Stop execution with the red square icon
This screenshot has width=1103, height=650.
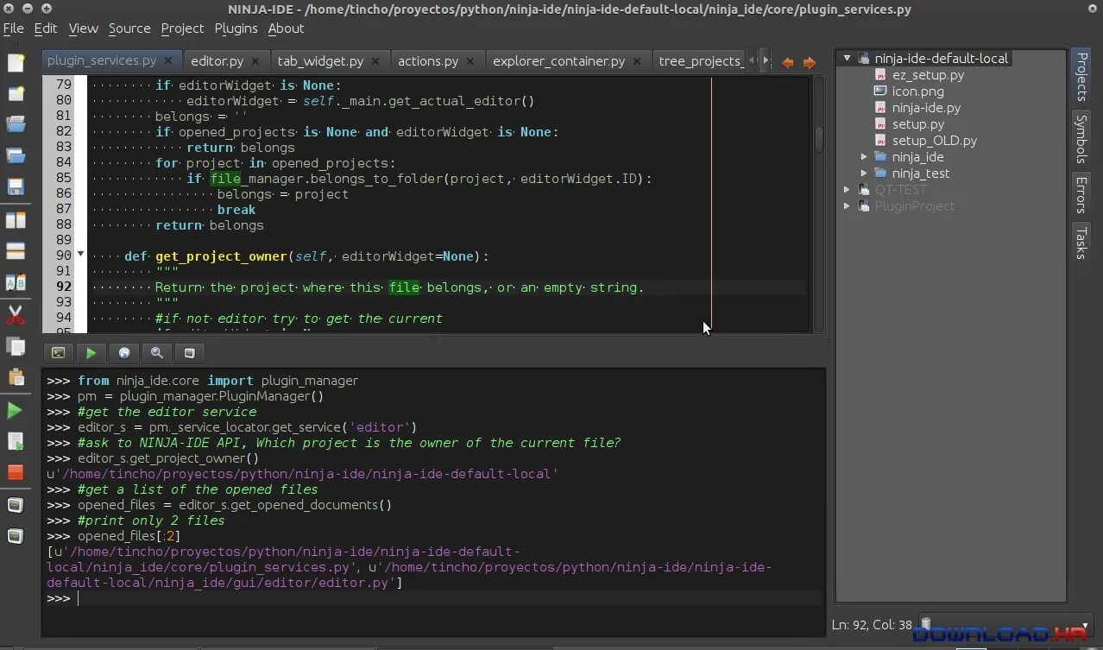tap(16, 472)
